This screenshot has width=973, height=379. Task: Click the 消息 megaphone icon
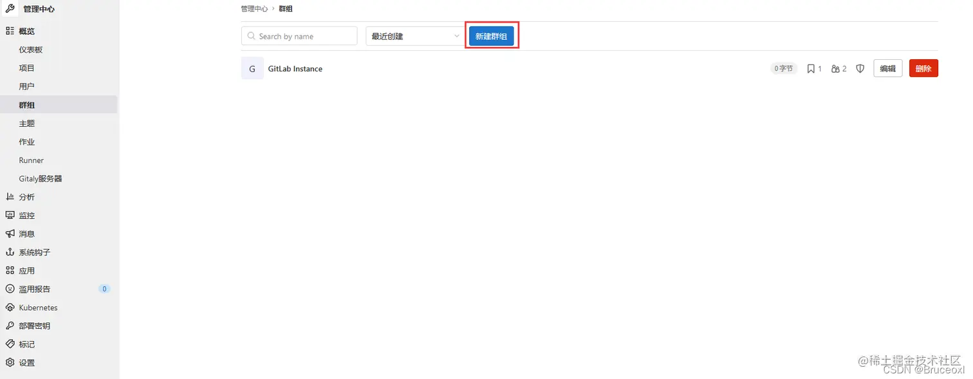(10, 234)
